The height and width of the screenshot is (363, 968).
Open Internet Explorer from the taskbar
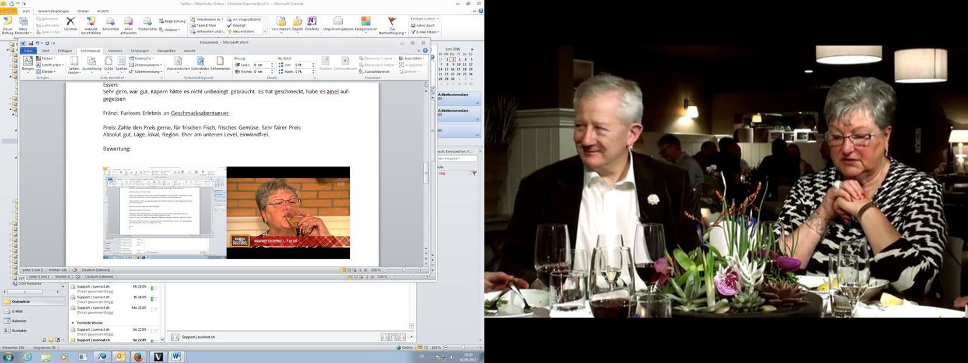27,357
